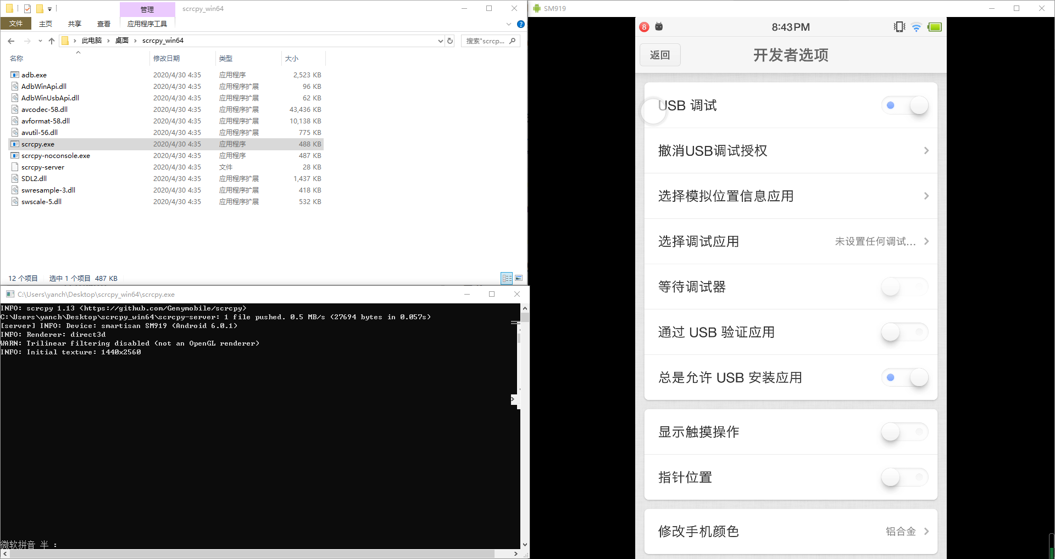Screen dimensions: 1055x559
Task: Click the search magnifier in Explorer
Action: (512, 41)
